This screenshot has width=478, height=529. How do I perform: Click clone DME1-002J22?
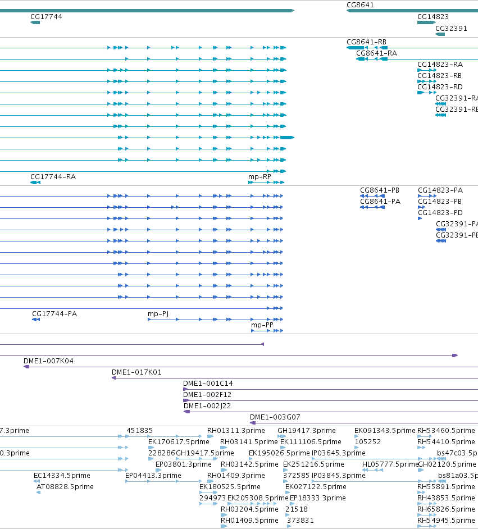(x=207, y=406)
